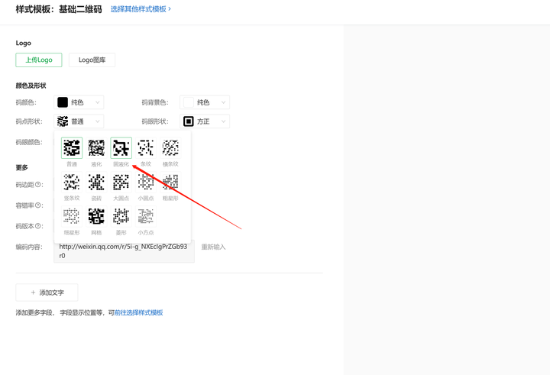Open the Logo图库 button
Screen dimensions: 550x375
point(92,60)
